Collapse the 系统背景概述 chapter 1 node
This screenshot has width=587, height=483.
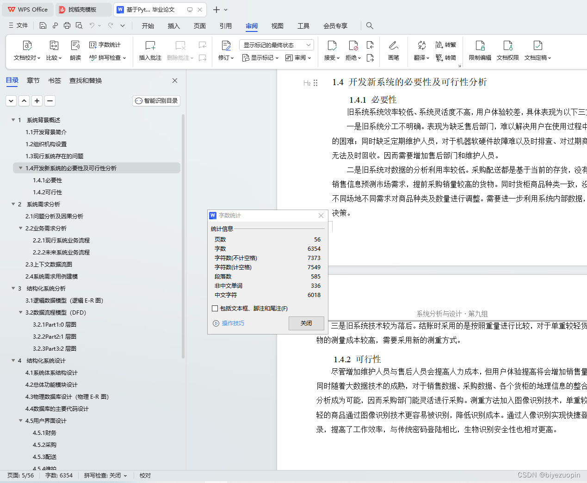point(13,120)
